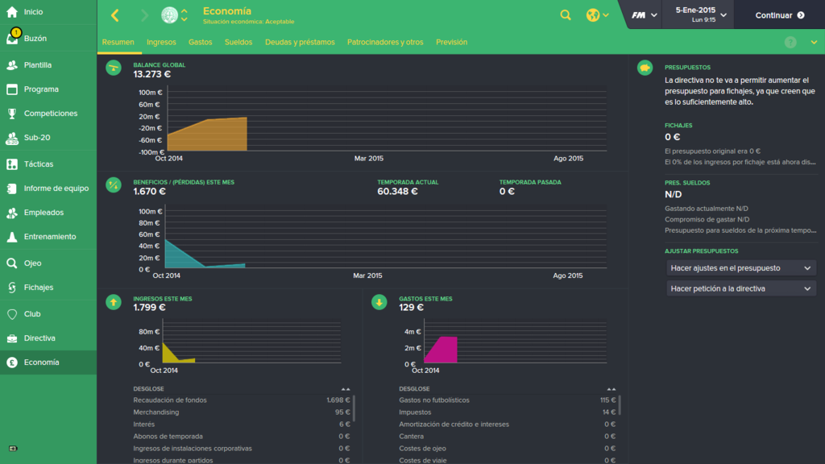The width and height of the screenshot is (825, 464).
Task: Click the 'Gastos no futbolísticos' row
Action: [x=508, y=400]
